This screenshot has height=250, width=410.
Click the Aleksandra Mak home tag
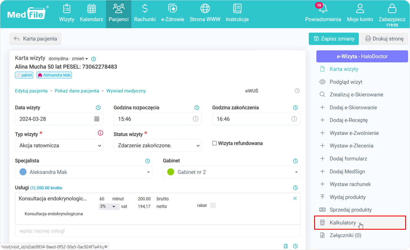[x=54, y=75]
